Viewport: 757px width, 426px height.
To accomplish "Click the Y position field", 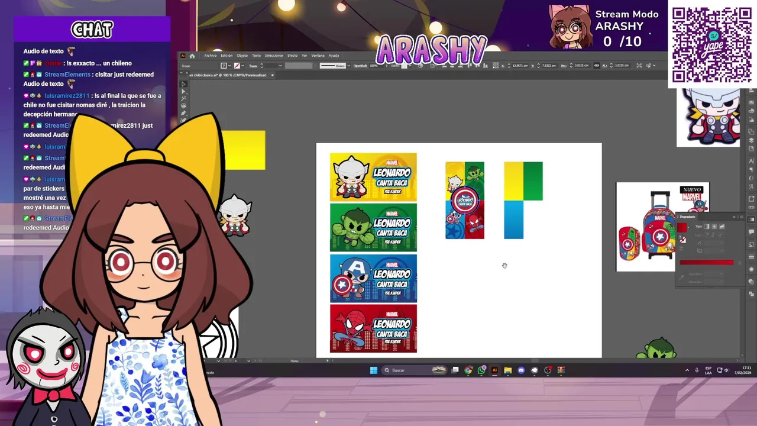I will coord(549,66).
